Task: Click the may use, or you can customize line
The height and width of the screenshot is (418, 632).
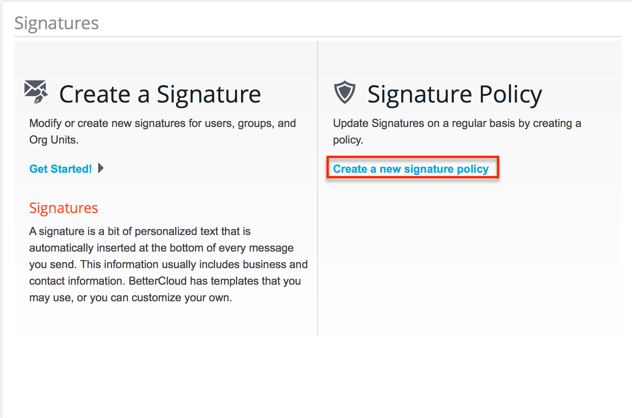Action: [x=131, y=297]
